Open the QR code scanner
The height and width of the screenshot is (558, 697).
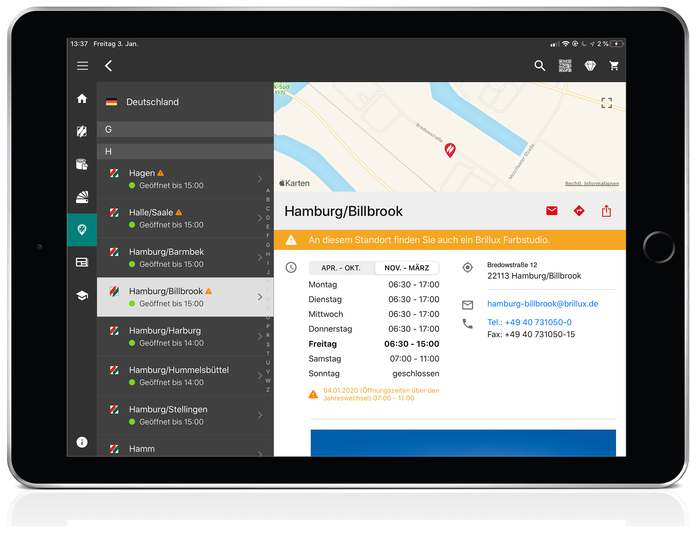[x=565, y=66]
